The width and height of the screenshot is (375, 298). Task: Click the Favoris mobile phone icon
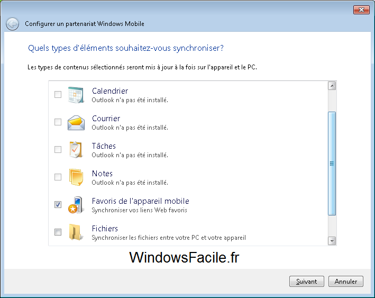click(76, 205)
